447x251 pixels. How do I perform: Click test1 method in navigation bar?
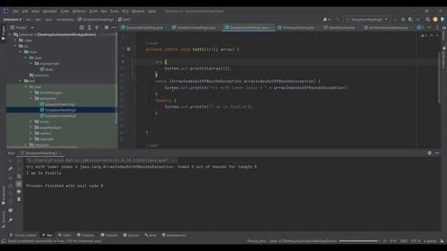(x=124, y=20)
